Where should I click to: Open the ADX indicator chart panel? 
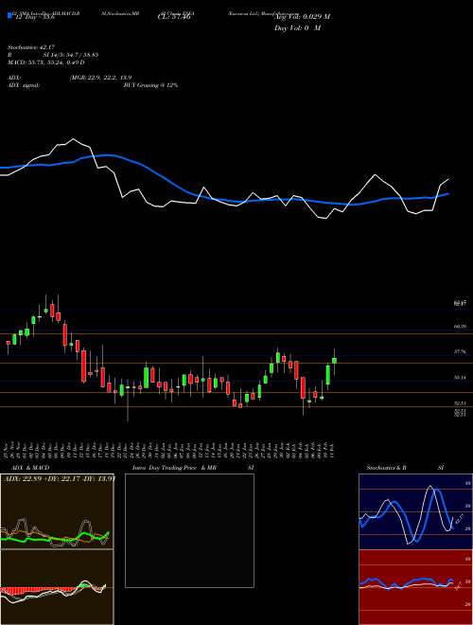coord(57,511)
